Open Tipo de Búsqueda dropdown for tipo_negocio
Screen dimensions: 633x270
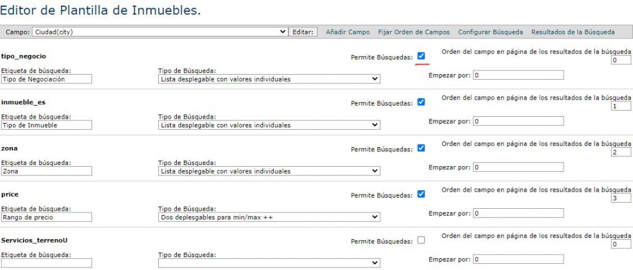269,79
